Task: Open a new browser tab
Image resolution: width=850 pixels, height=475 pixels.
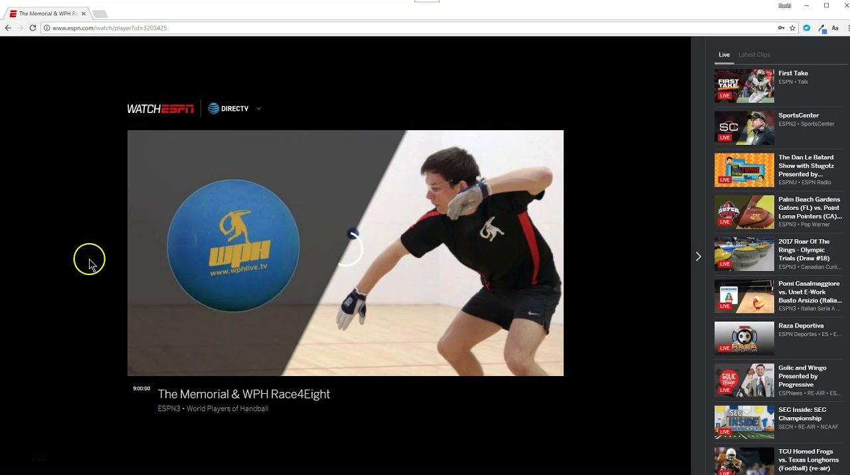Action: pos(99,14)
